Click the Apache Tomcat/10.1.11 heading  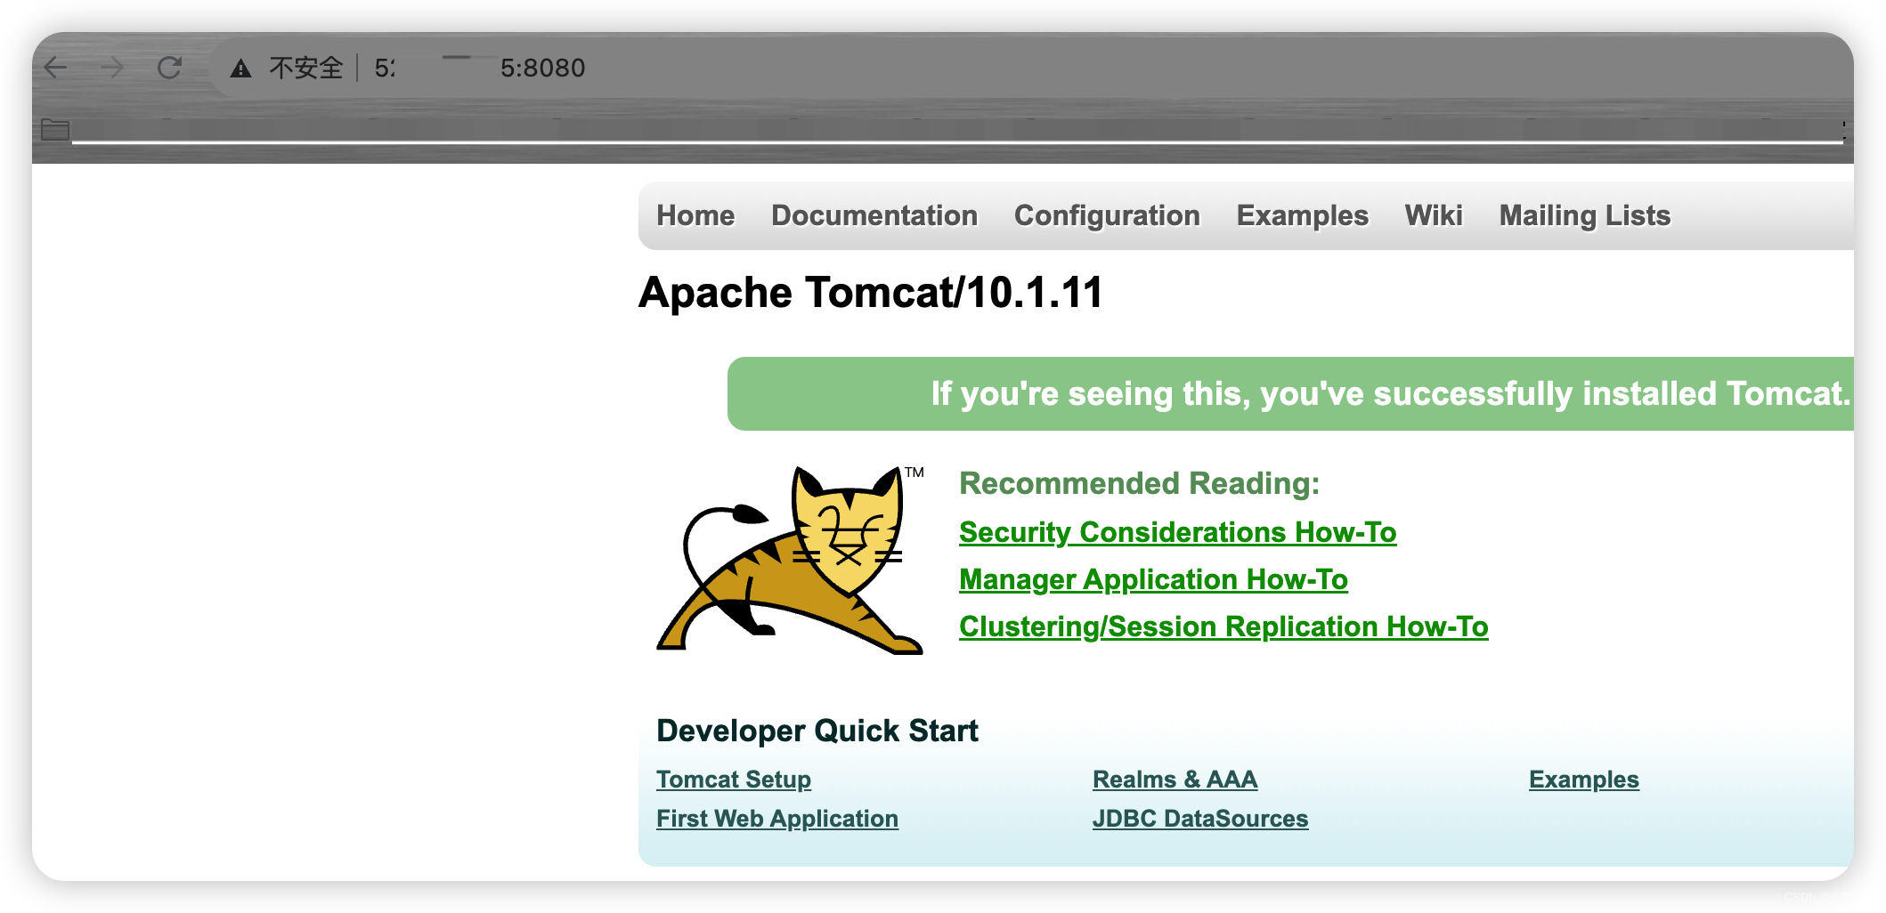tap(871, 293)
